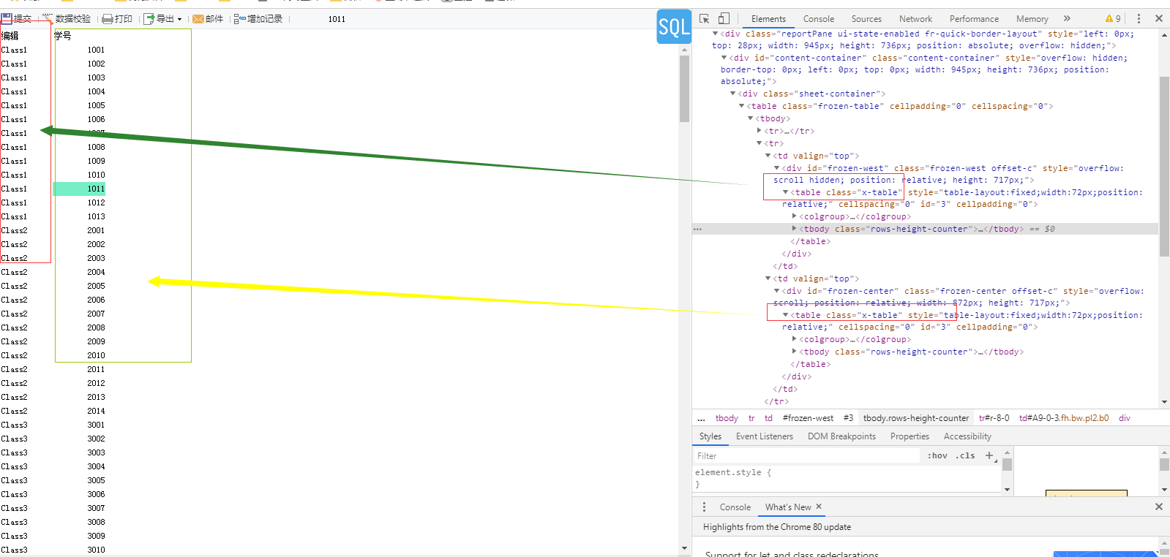Select the cell with student number 2005
The image size is (1170, 557).
tap(96, 286)
